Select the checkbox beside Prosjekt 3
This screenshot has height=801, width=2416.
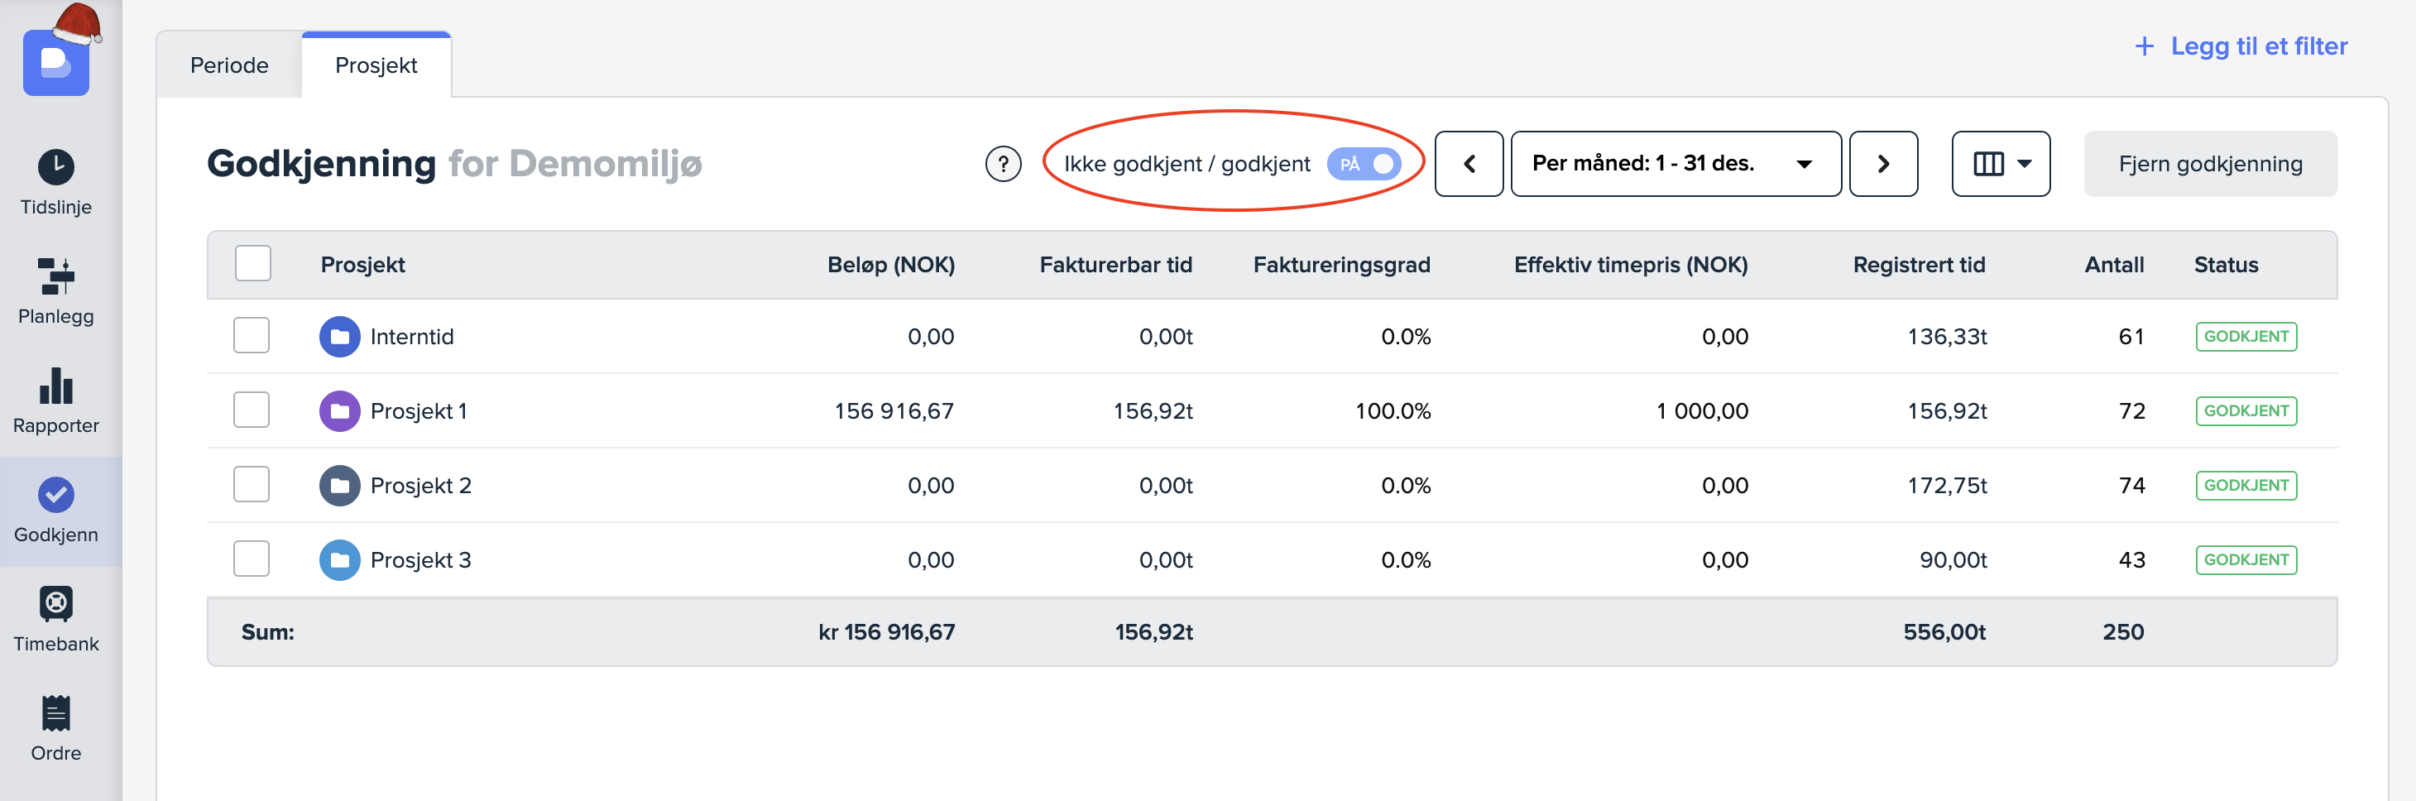(x=252, y=559)
